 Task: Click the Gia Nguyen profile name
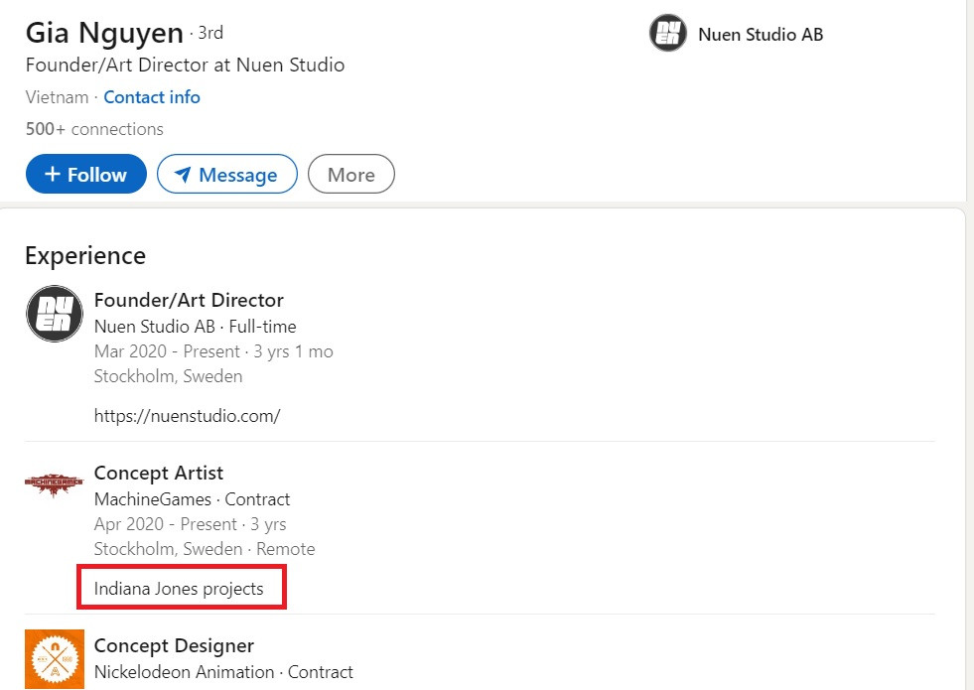pos(104,33)
